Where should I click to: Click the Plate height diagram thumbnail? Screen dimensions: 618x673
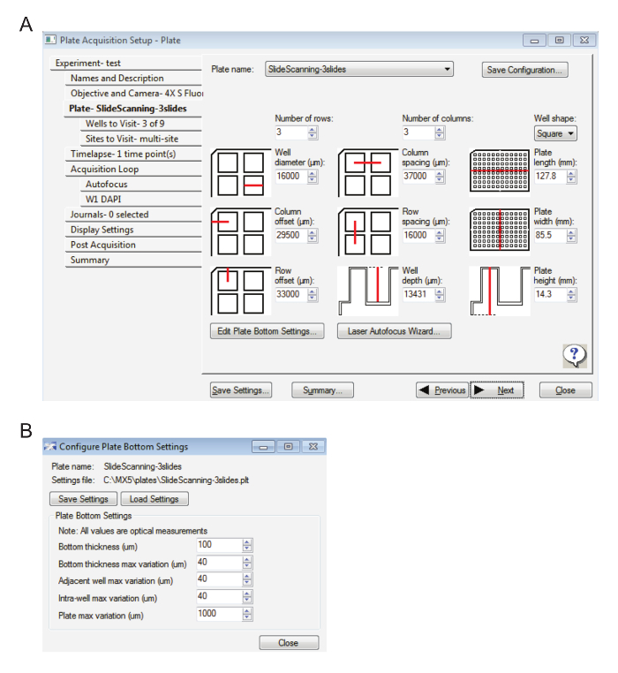pyautogui.click(x=500, y=291)
